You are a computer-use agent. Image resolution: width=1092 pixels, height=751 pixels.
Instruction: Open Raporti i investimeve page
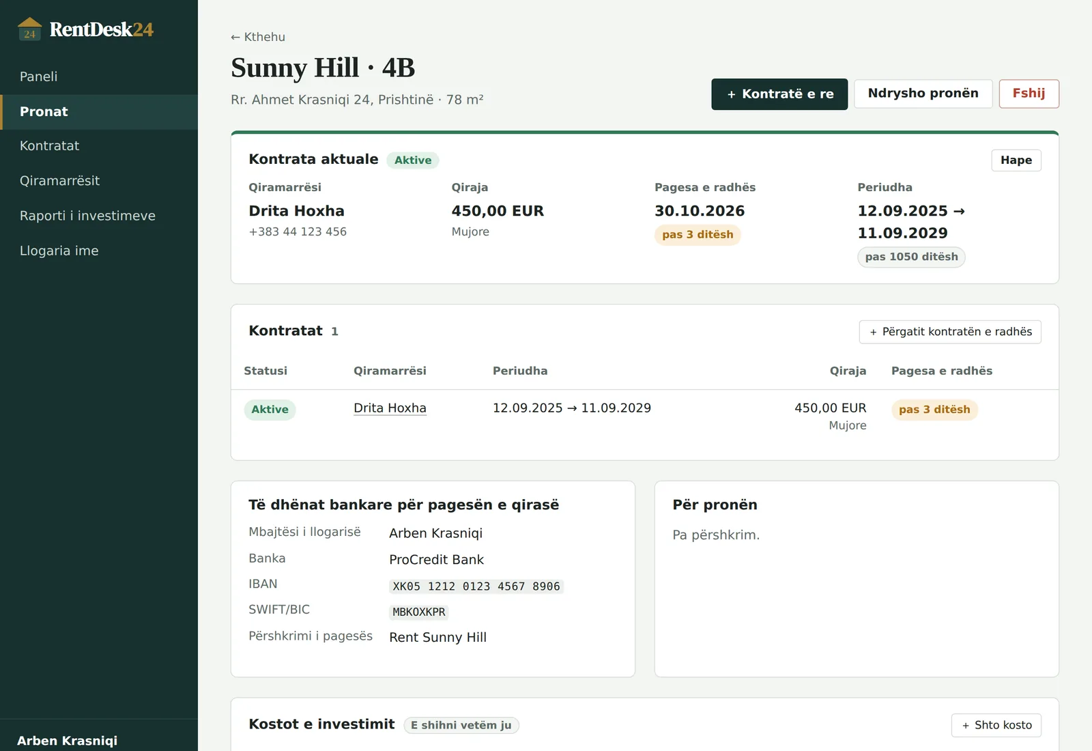pos(99,216)
